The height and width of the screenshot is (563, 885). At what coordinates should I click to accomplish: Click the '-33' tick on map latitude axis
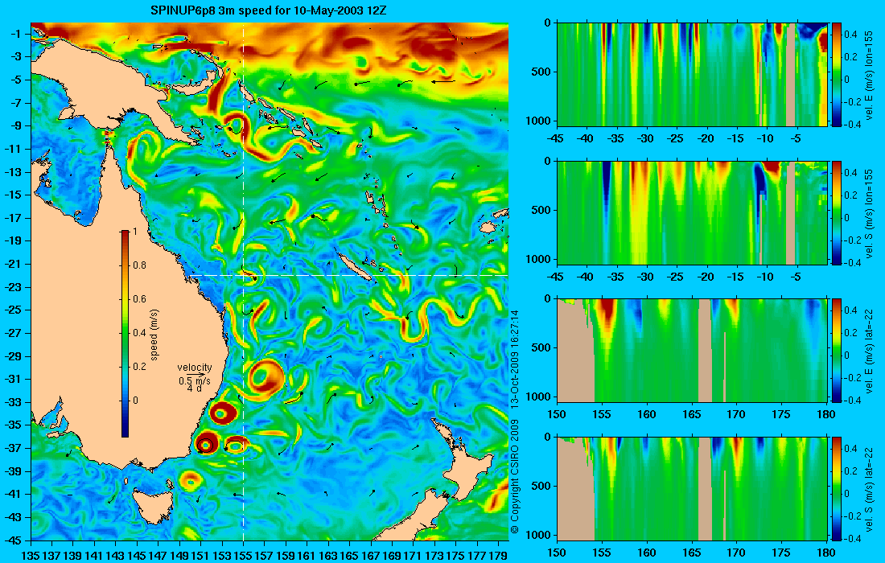pyautogui.click(x=13, y=402)
